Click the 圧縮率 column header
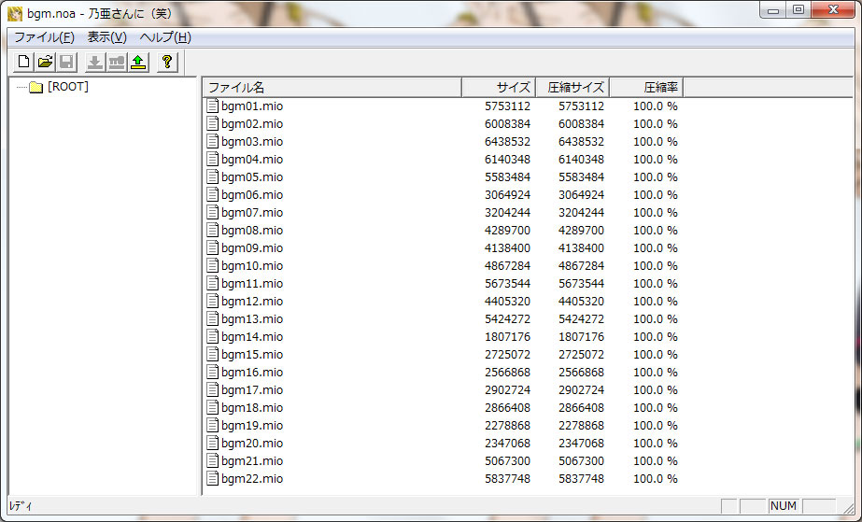 645,87
